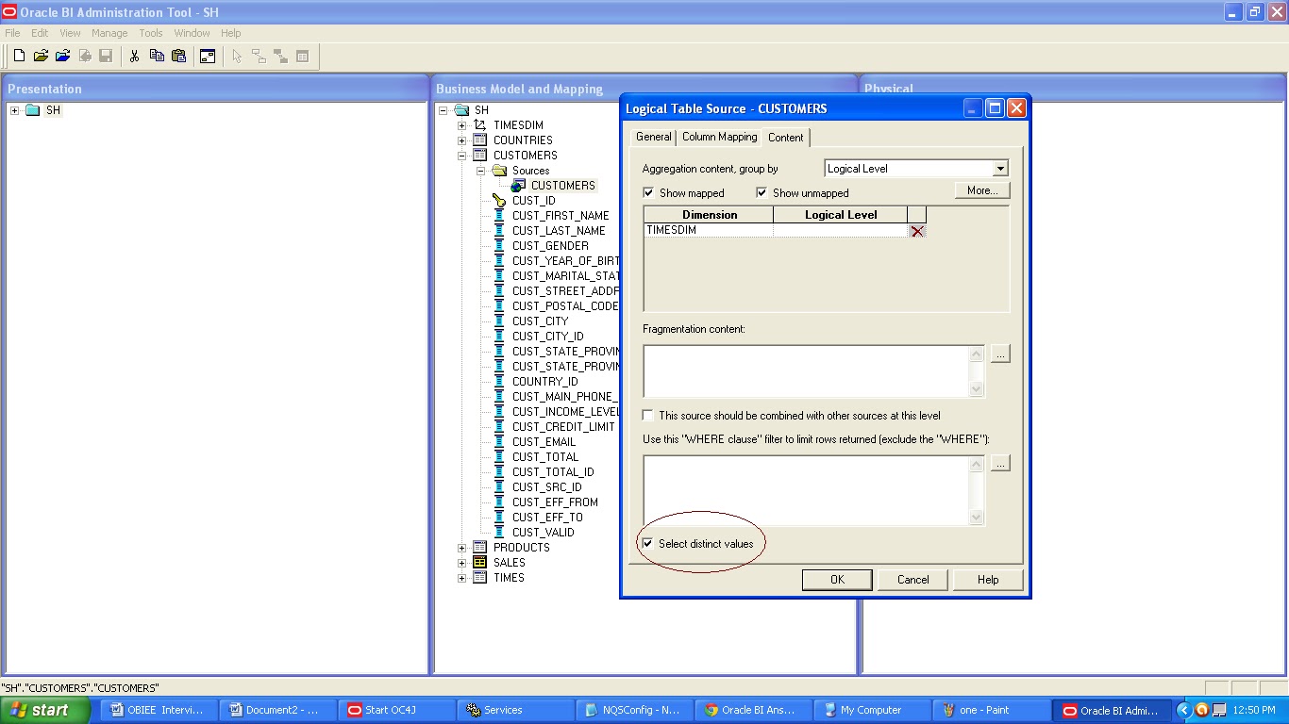Click the SH folder icon in Presentation pane

click(x=33, y=110)
